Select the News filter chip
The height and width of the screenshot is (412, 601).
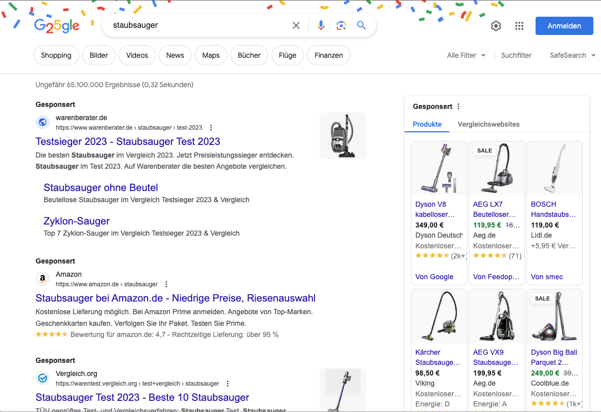(x=175, y=55)
